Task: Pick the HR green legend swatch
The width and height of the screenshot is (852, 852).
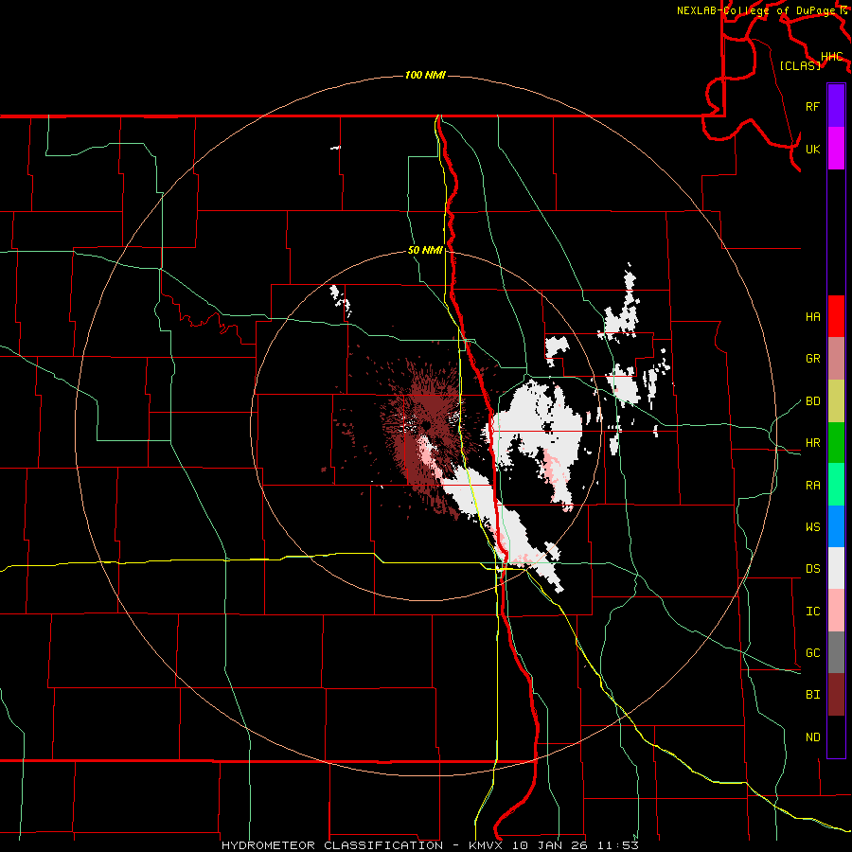Action: click(836, 442)
